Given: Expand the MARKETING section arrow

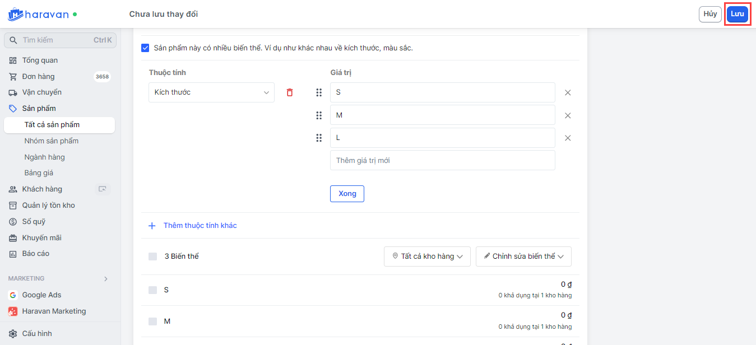Looking at the screenshot, I should (106, 279).
